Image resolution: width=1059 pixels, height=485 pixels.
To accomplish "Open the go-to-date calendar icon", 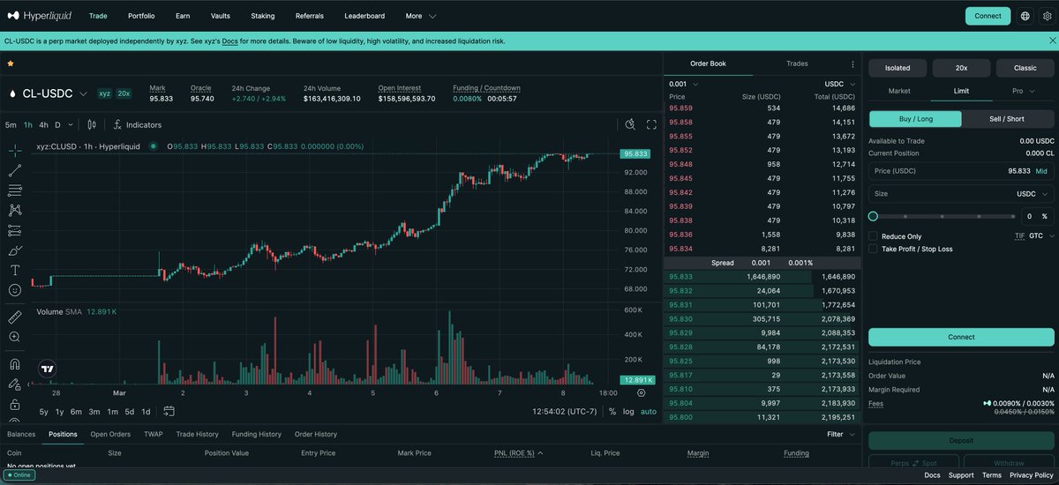I will point(169,411).
